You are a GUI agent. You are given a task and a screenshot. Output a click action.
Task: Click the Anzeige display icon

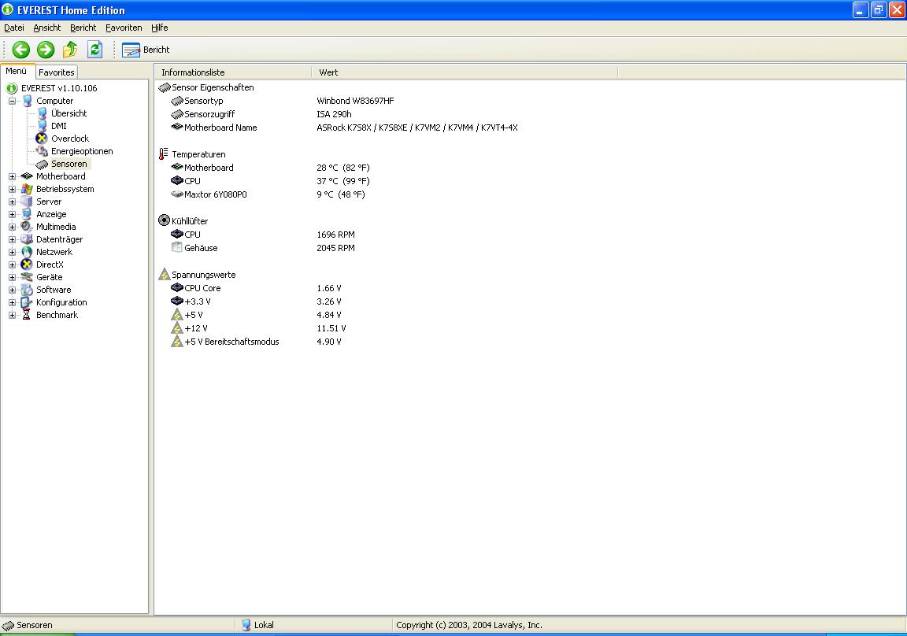(x=27, y=214)
